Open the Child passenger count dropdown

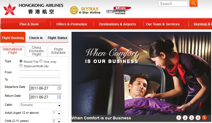tap(56, 121)
